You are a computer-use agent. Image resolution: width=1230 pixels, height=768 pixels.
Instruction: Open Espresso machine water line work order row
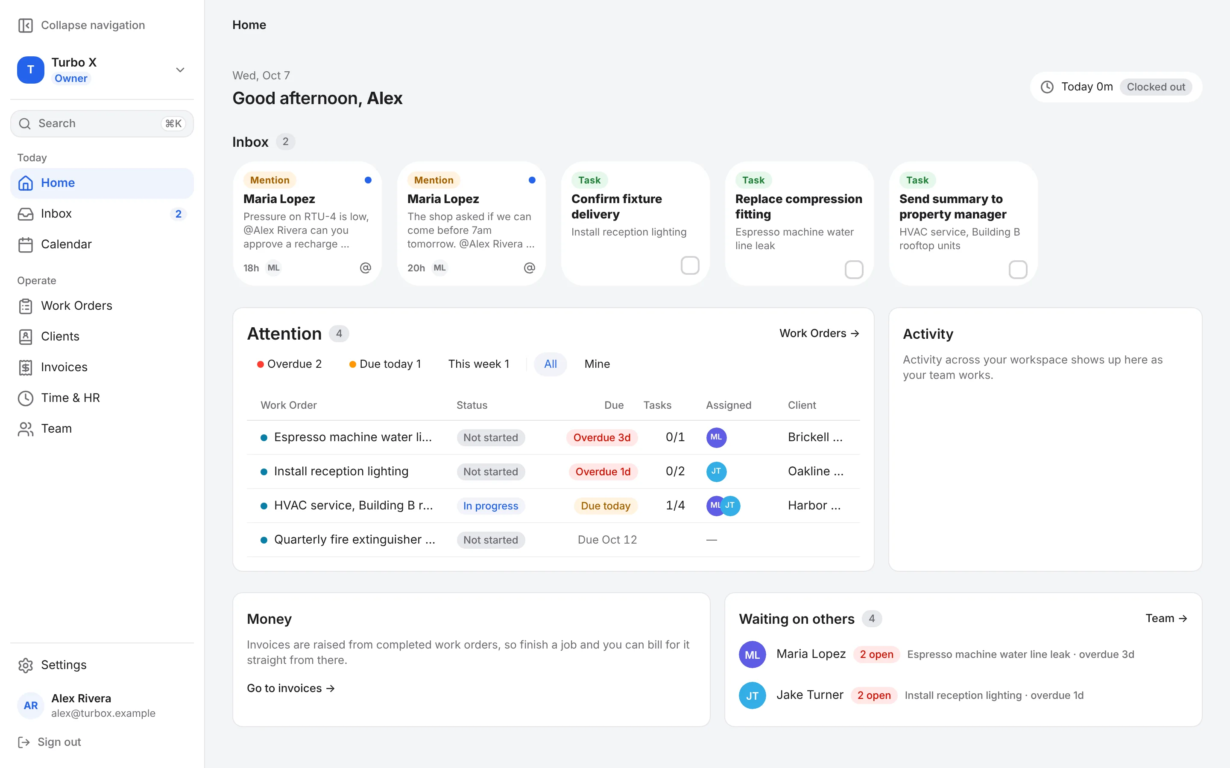pos(553,437)
